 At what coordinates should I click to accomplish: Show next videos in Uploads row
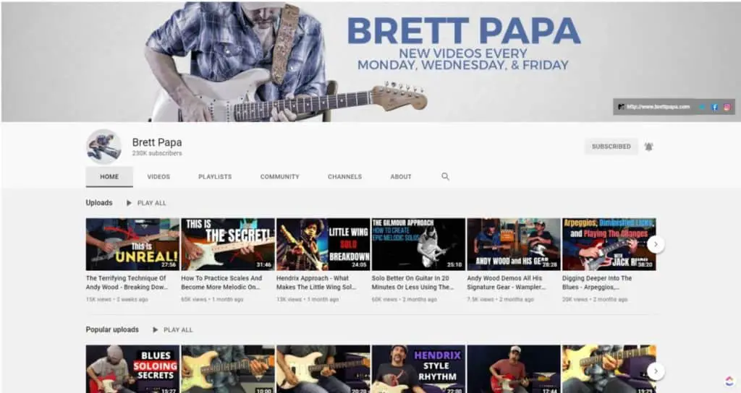pos(656,244)
